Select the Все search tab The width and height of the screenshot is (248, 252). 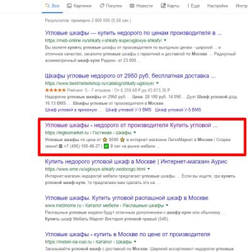[x=52, y=6]
